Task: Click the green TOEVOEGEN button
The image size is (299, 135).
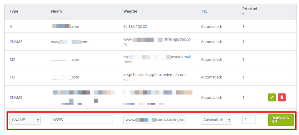Action: point(281,120)
